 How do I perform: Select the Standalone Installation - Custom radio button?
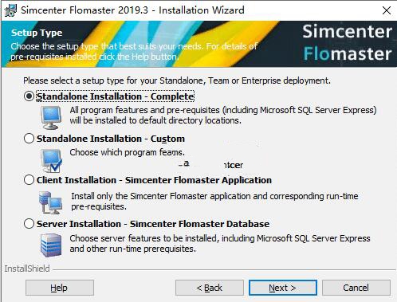(29, 139)
